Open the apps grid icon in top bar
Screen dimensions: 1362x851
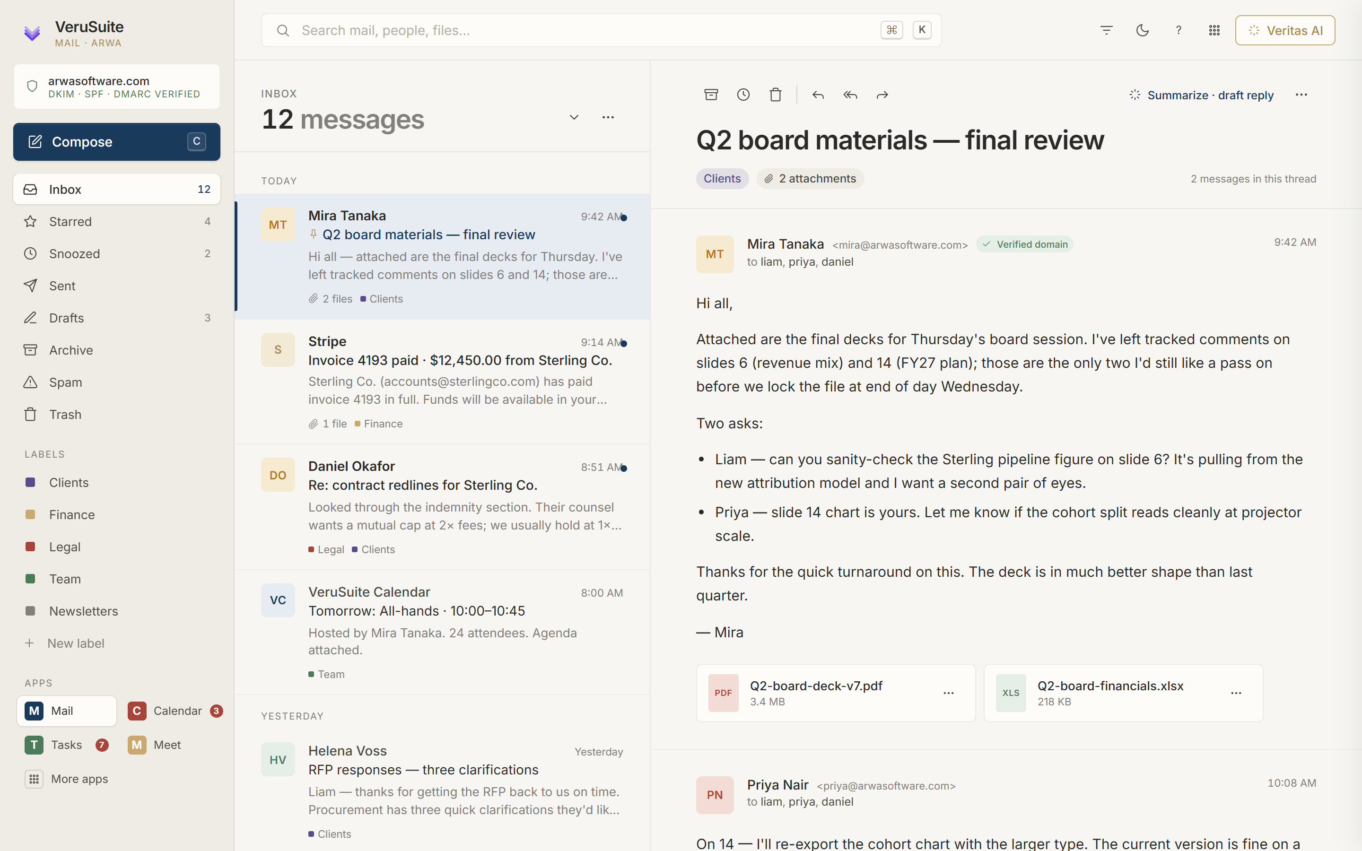tap(1214, 30)
